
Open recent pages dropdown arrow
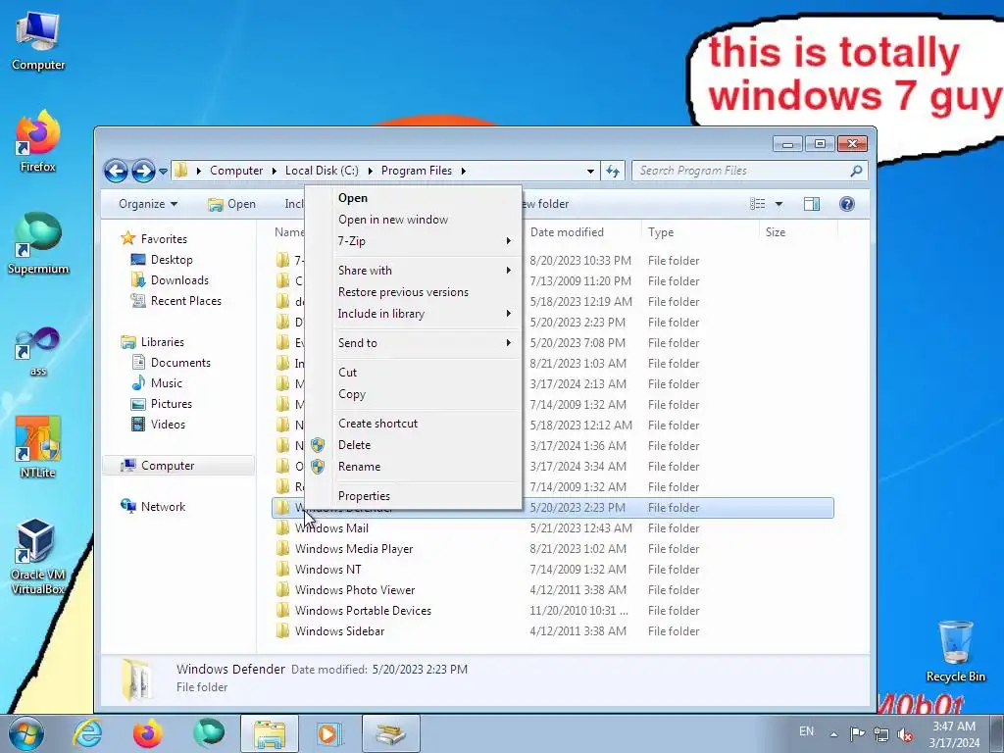tap(163, 171)
